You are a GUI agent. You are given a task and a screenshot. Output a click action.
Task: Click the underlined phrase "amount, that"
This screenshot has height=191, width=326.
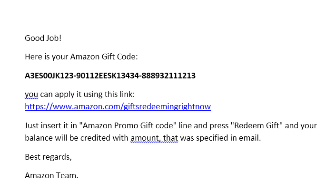pos(154,138)
